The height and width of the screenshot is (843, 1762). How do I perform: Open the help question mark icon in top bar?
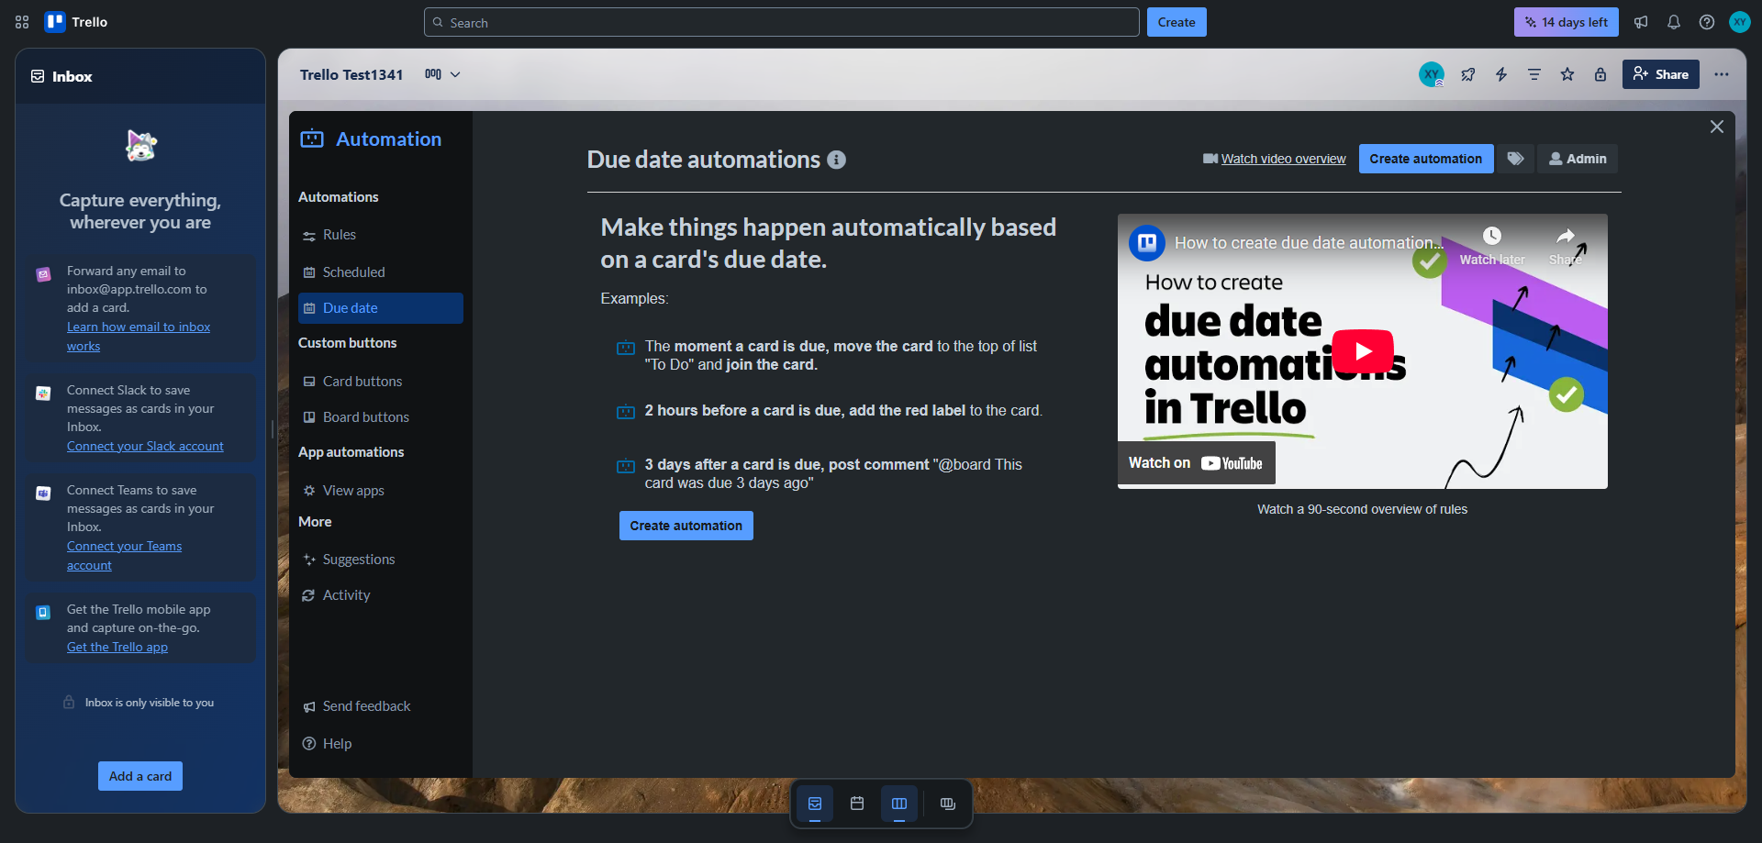pyautogui.click(x=1707, y=22)
